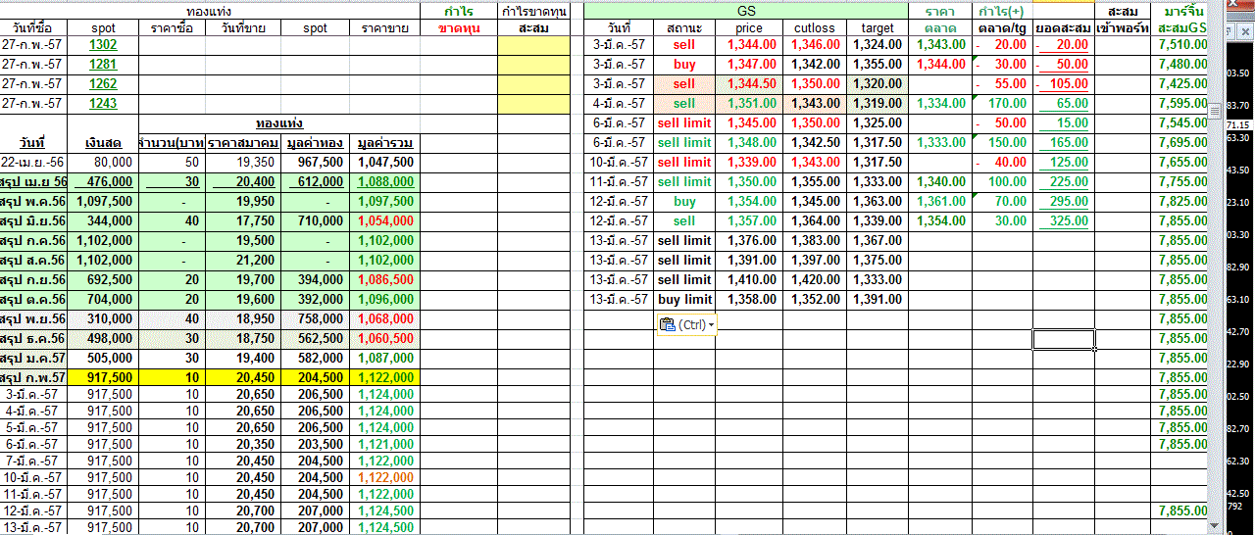
Task: Select cutloss cell 1,346.00
Action: (x=815, y=45)
